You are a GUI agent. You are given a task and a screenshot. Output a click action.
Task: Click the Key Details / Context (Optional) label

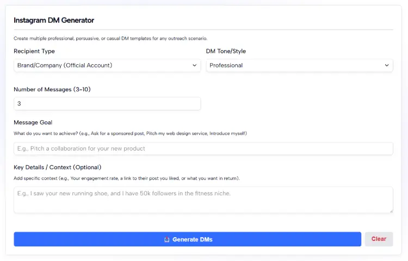click(57, 167)
